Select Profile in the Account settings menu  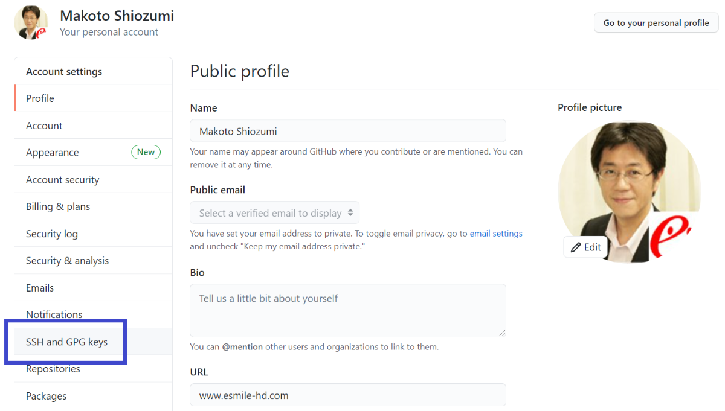[x=94, y=98]
